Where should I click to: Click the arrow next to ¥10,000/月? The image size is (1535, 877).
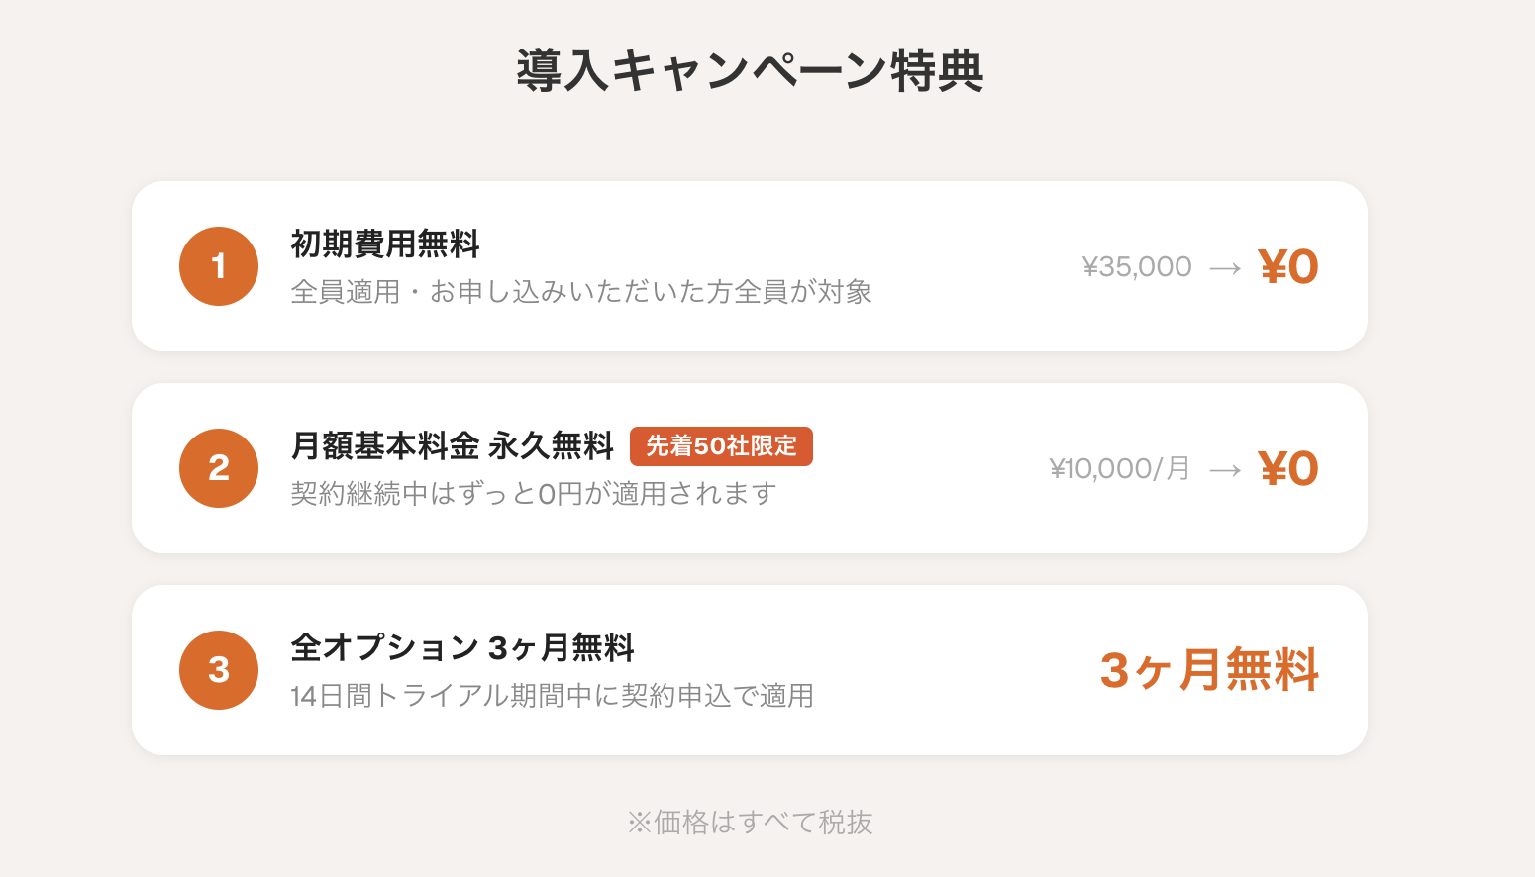click(1225, 470)
